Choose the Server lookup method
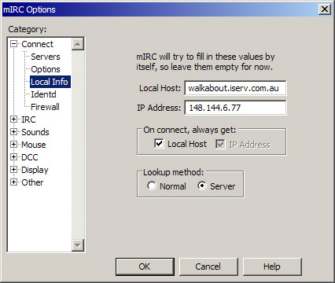This screenshot has width=335, height=283. click(202, 186)
